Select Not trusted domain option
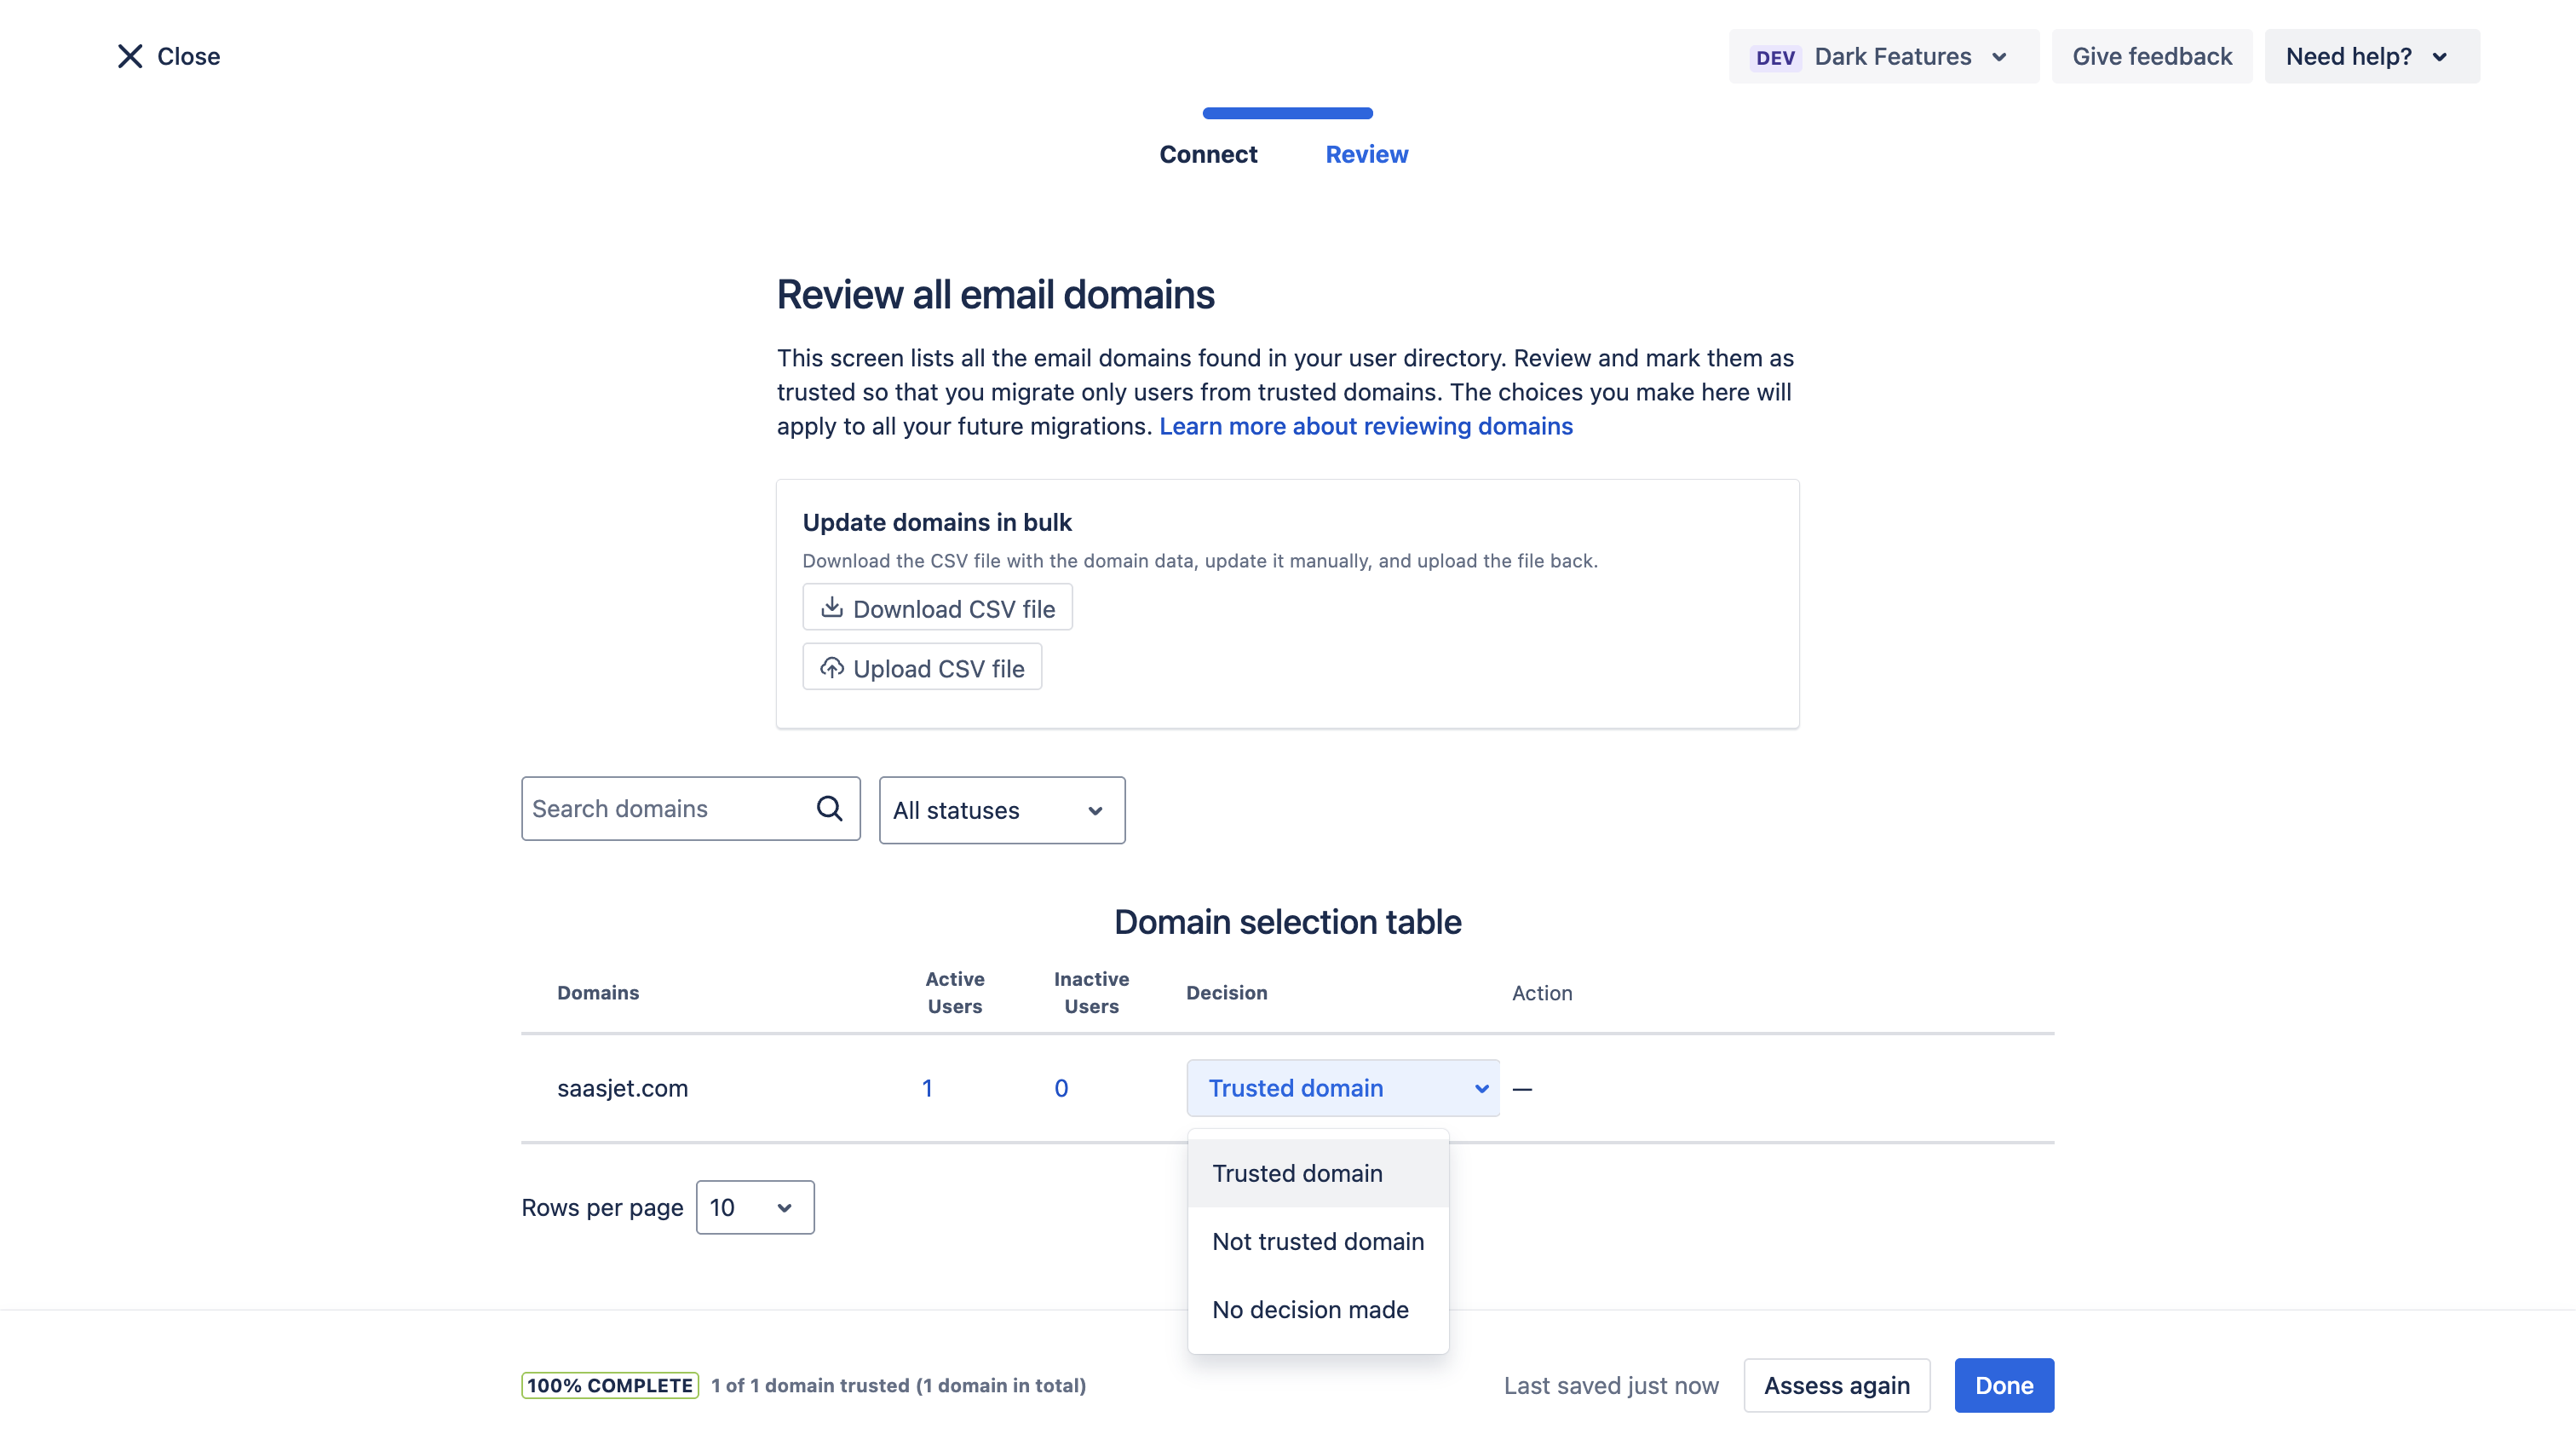This screenshot has height=1440, width=2576. (1317, 1241)
